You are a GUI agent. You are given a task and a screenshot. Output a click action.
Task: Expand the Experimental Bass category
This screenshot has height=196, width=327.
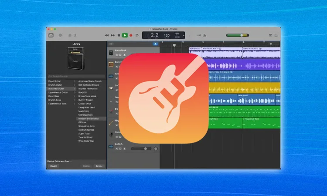tap(75, 104)
